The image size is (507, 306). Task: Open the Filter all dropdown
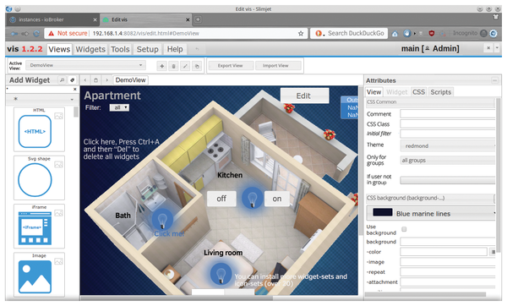click(x=119, y=107)
